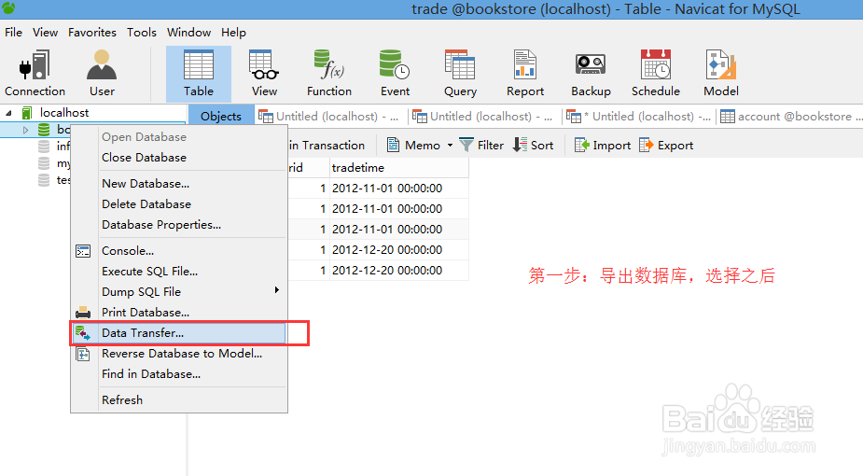Image resolution: width=863 pixels, height=476 pixels.
Task: Switch to the modified * Untitled (localhost) tab
Action: (638, 116)
